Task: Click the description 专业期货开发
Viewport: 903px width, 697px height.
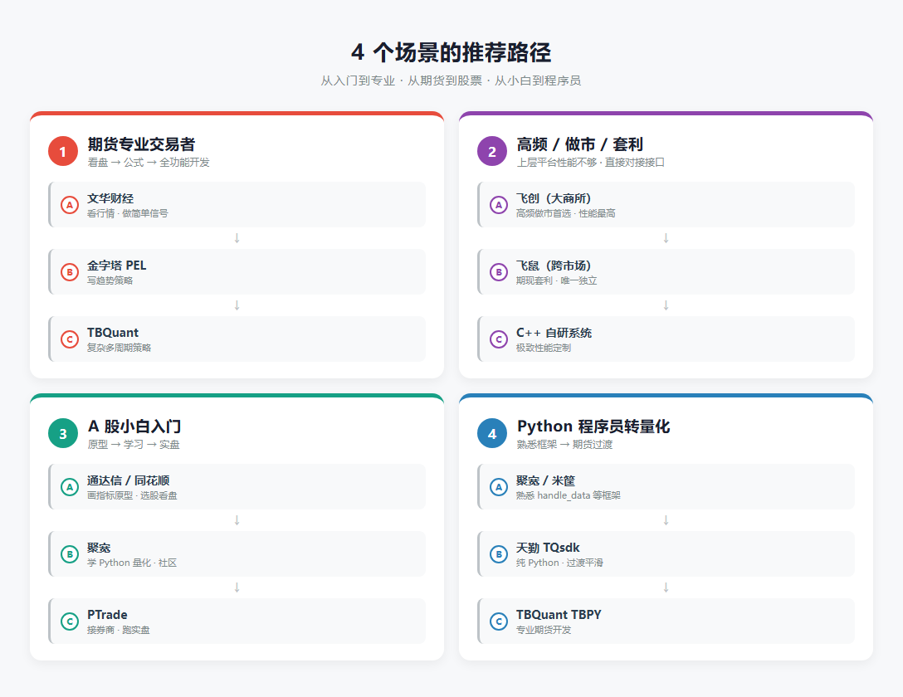Action: coord(544,631)
